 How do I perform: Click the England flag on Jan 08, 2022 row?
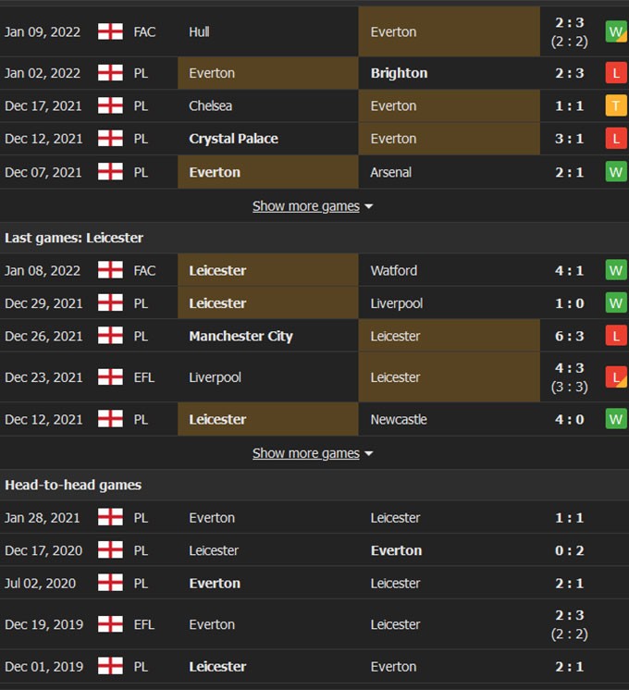[x=110, y=270]
